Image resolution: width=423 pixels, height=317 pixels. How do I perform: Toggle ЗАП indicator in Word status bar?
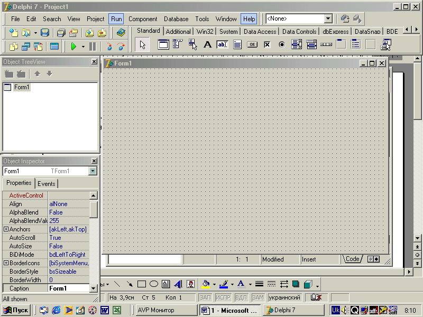coord(205,297)
